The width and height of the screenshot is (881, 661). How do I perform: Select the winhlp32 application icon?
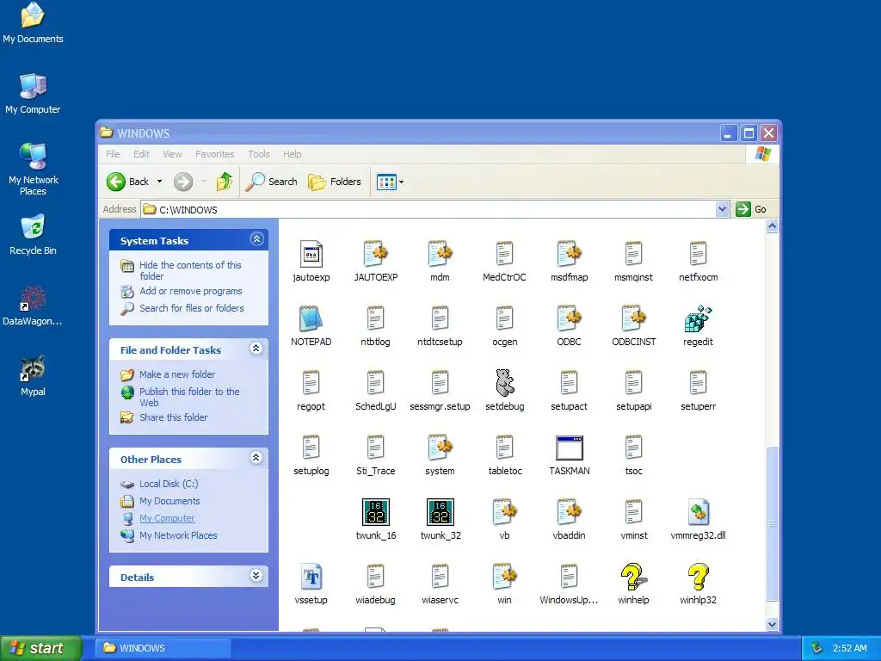698,577
